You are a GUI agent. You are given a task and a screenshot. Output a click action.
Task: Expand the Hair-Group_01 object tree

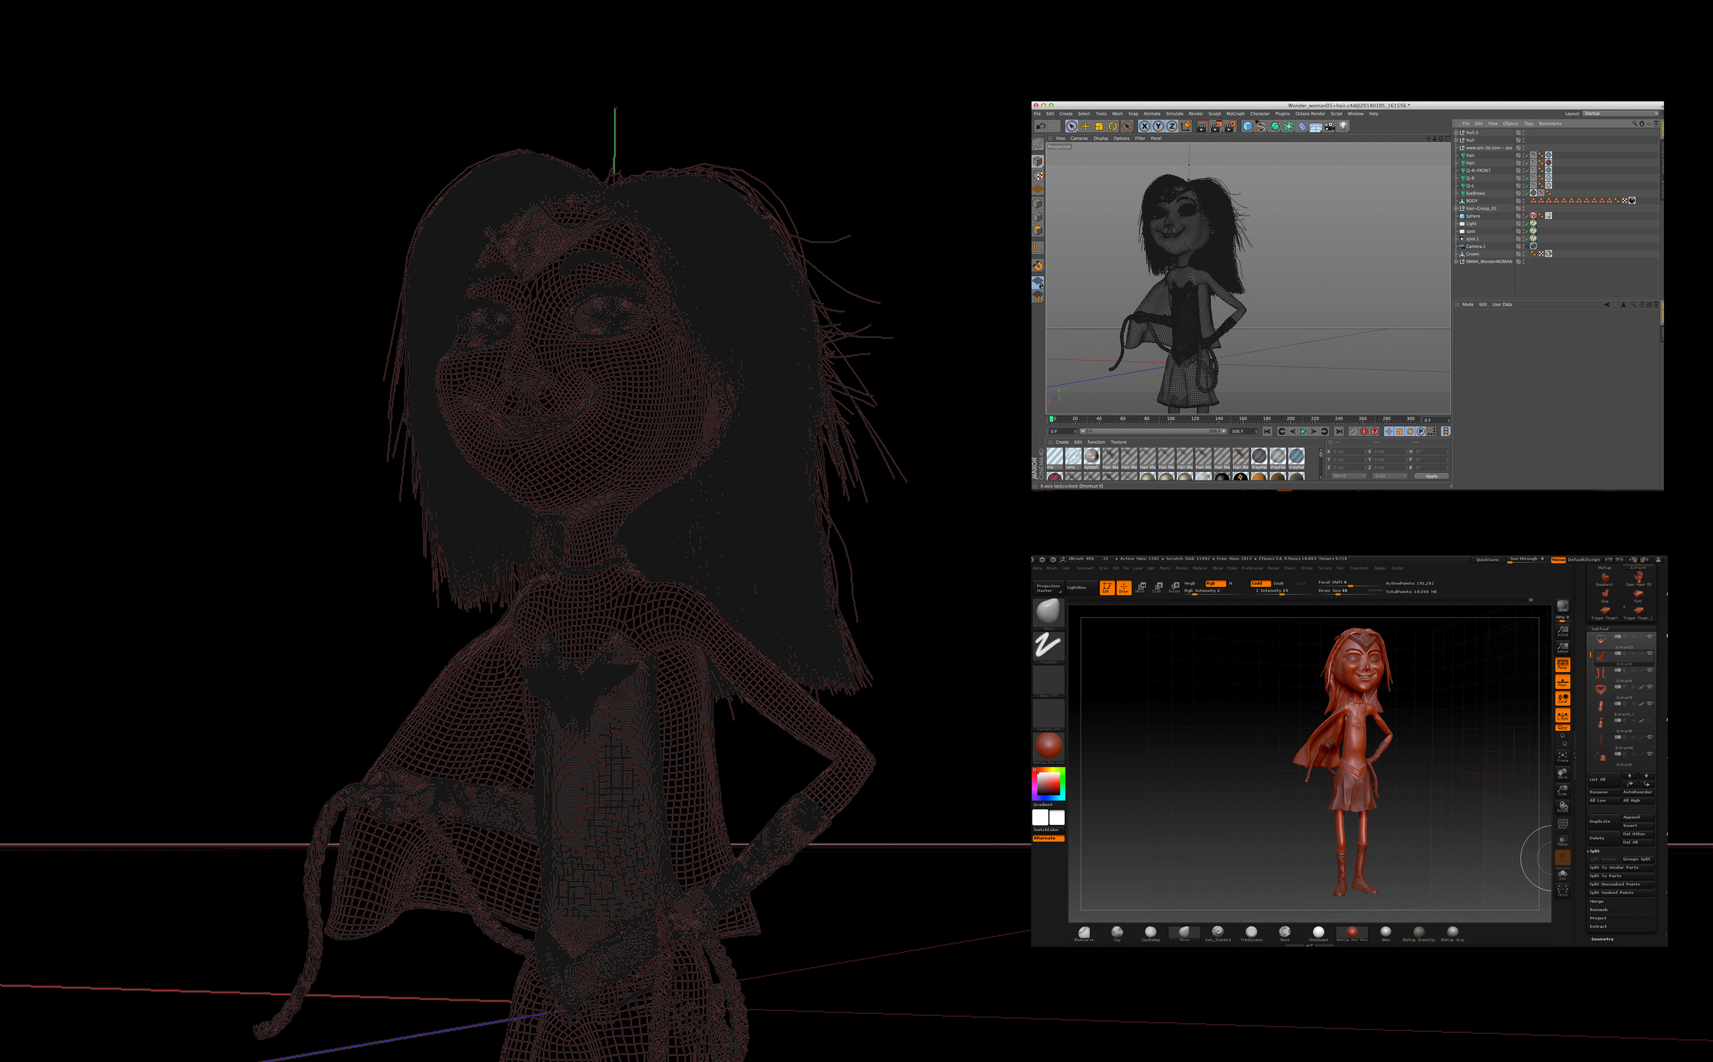(1456, 209)
